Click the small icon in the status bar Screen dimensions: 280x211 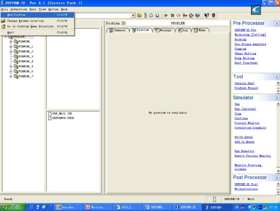click(x=214, y=199)
